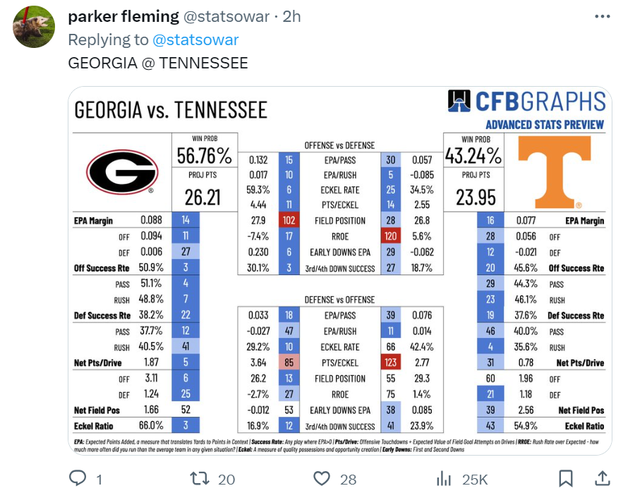Open the @statsowar handle next to name

tap(226, 17)
